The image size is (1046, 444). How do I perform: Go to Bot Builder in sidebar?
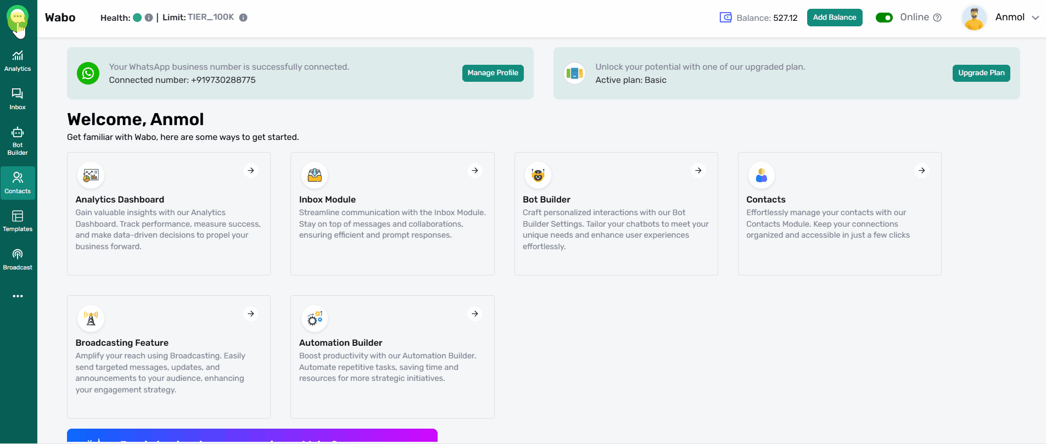pyautogui.click(x=18, y=140)
